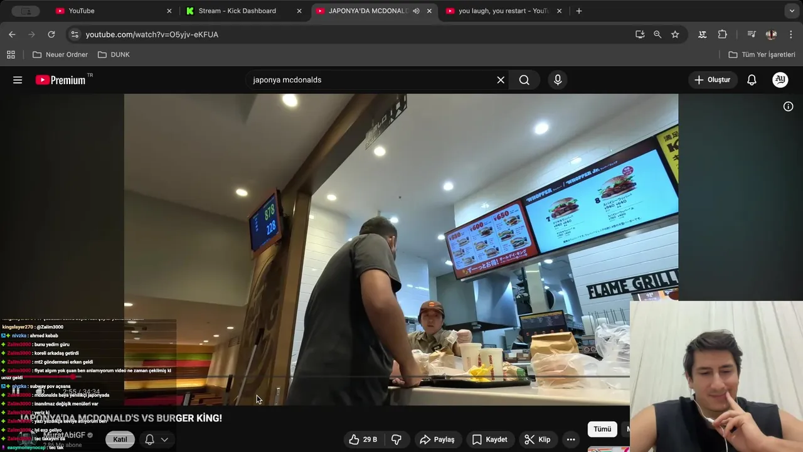
Task: Click chat message 'inanılmaz değişik menüleri var'
Action: [x=66, y=404]
